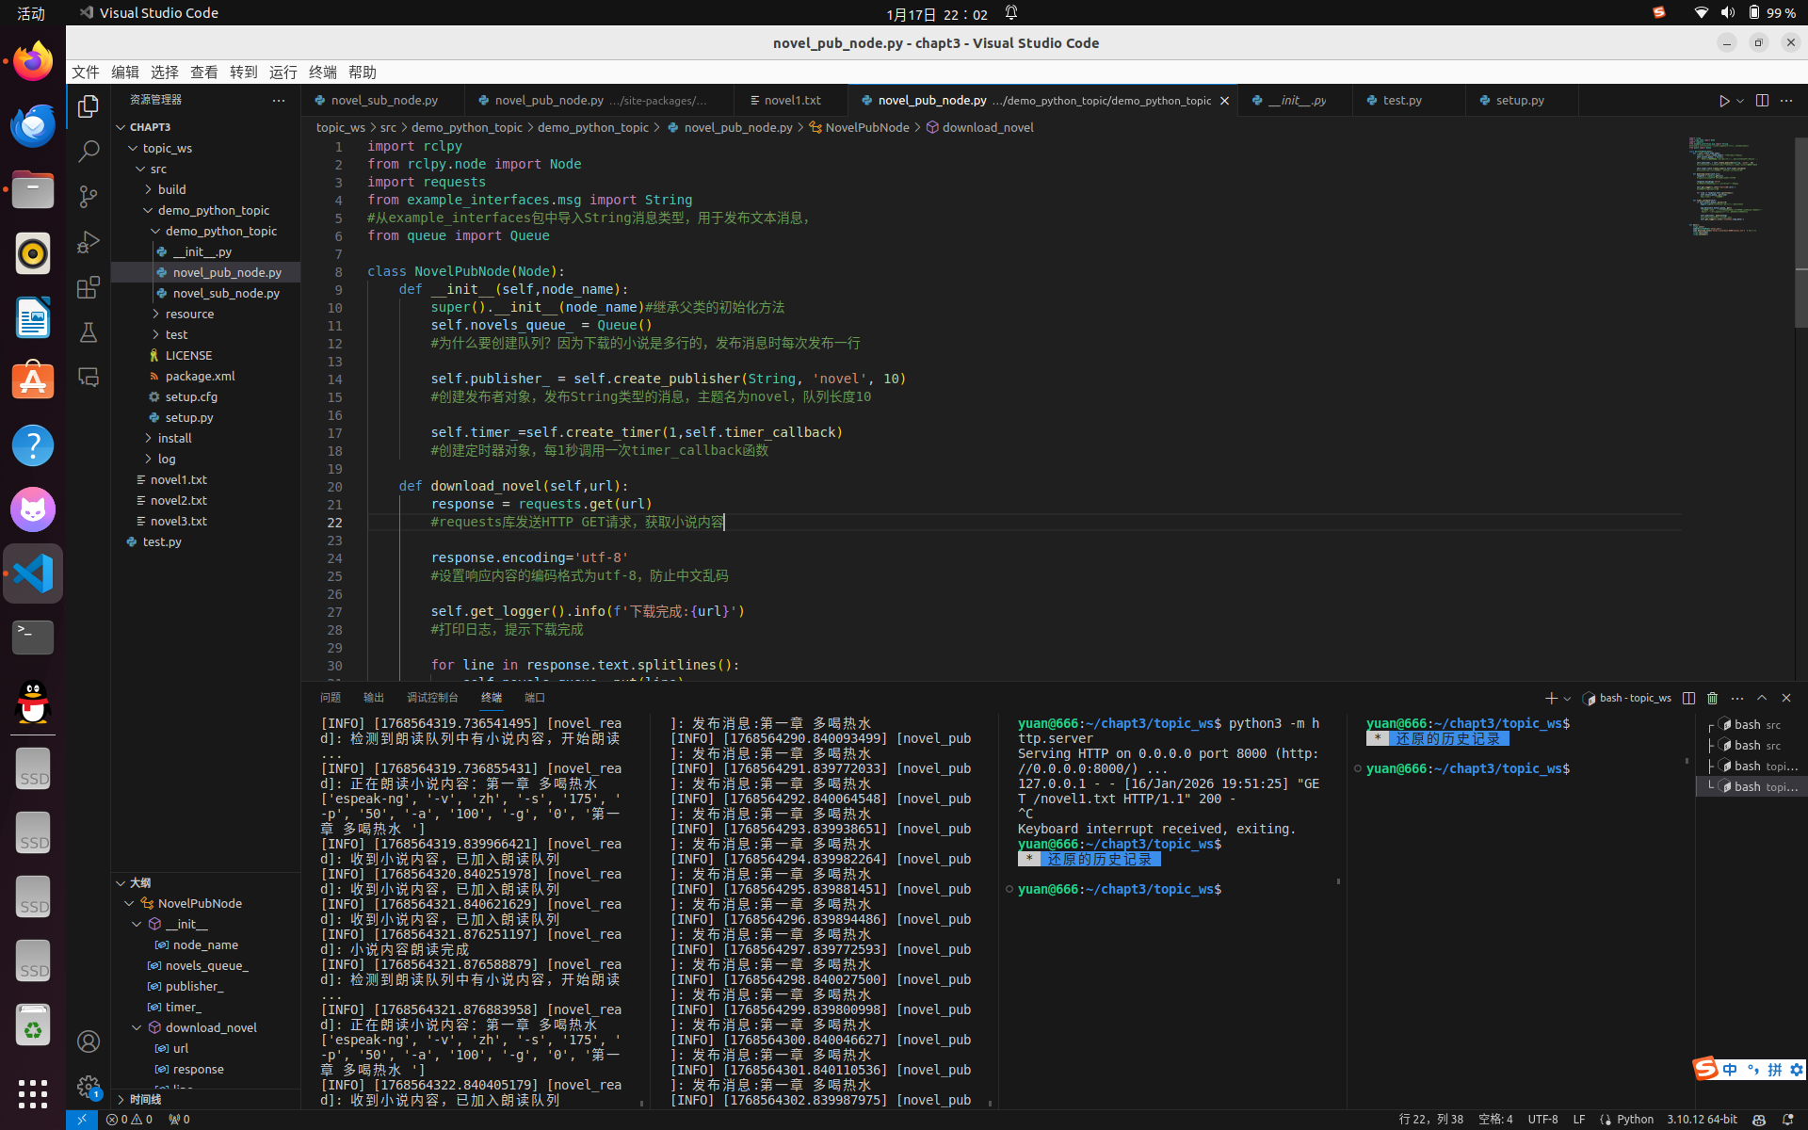Click 行 22, 列 38 cursor position
Viewport: 1808px width, 1130px height.
(x=1430, y=1120)
